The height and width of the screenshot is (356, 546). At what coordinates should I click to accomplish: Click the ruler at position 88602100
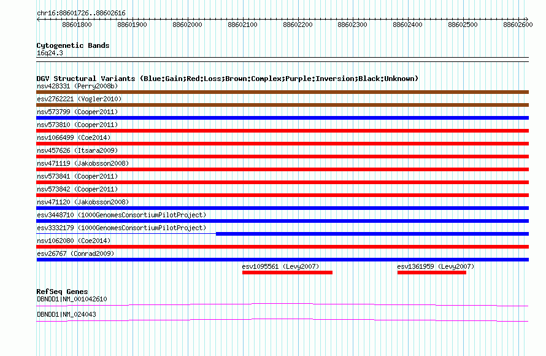click(243, 25)
